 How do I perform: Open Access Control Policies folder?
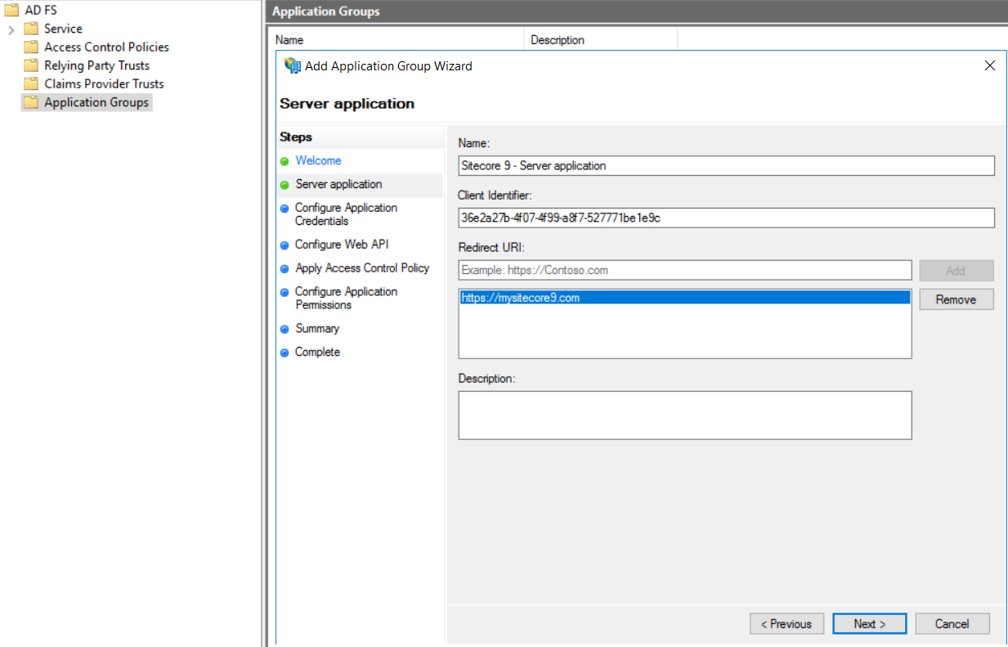(106, 47)
